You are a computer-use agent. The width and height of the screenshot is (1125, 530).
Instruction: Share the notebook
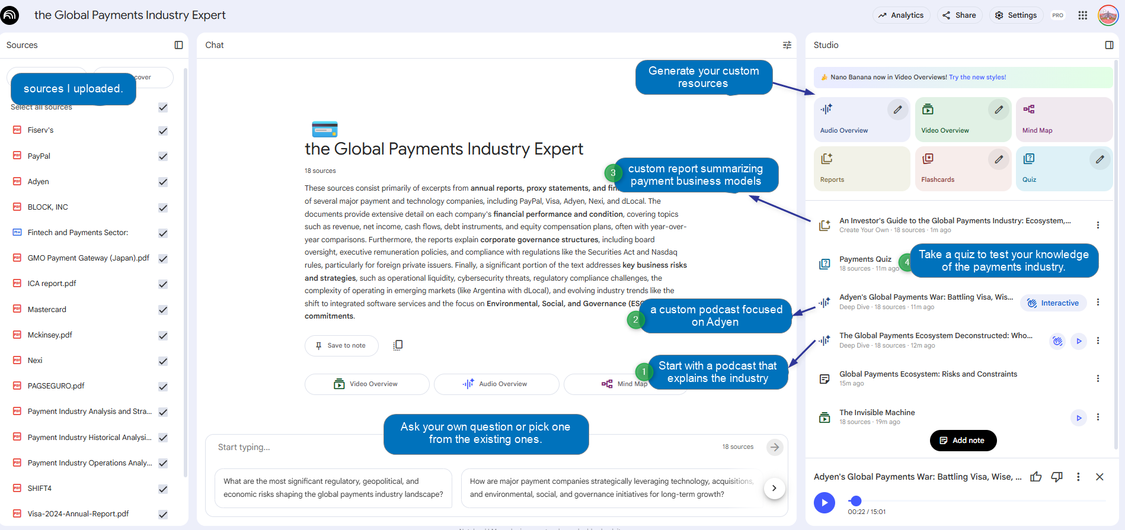(959, 15)
